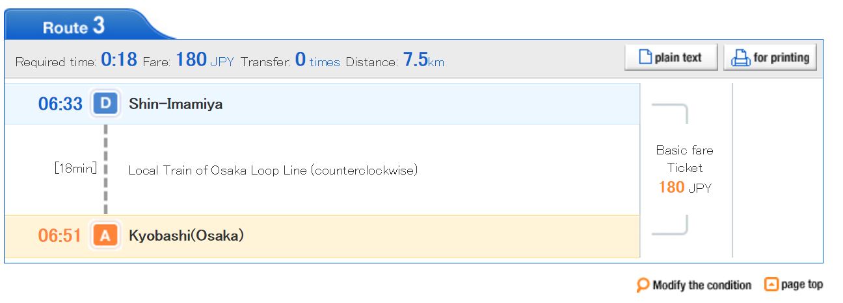This screenshot has height=303, width=843.
Task: Click the Osaka Loop Line train description
Action: pyautogui.click(x=273, y=170)
